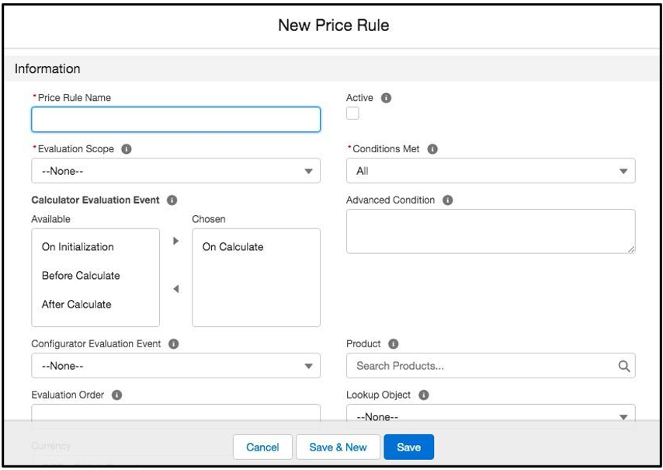Enable the Active checkbox
Viewport: 663px width, 470px height.
tap(353, 113)
